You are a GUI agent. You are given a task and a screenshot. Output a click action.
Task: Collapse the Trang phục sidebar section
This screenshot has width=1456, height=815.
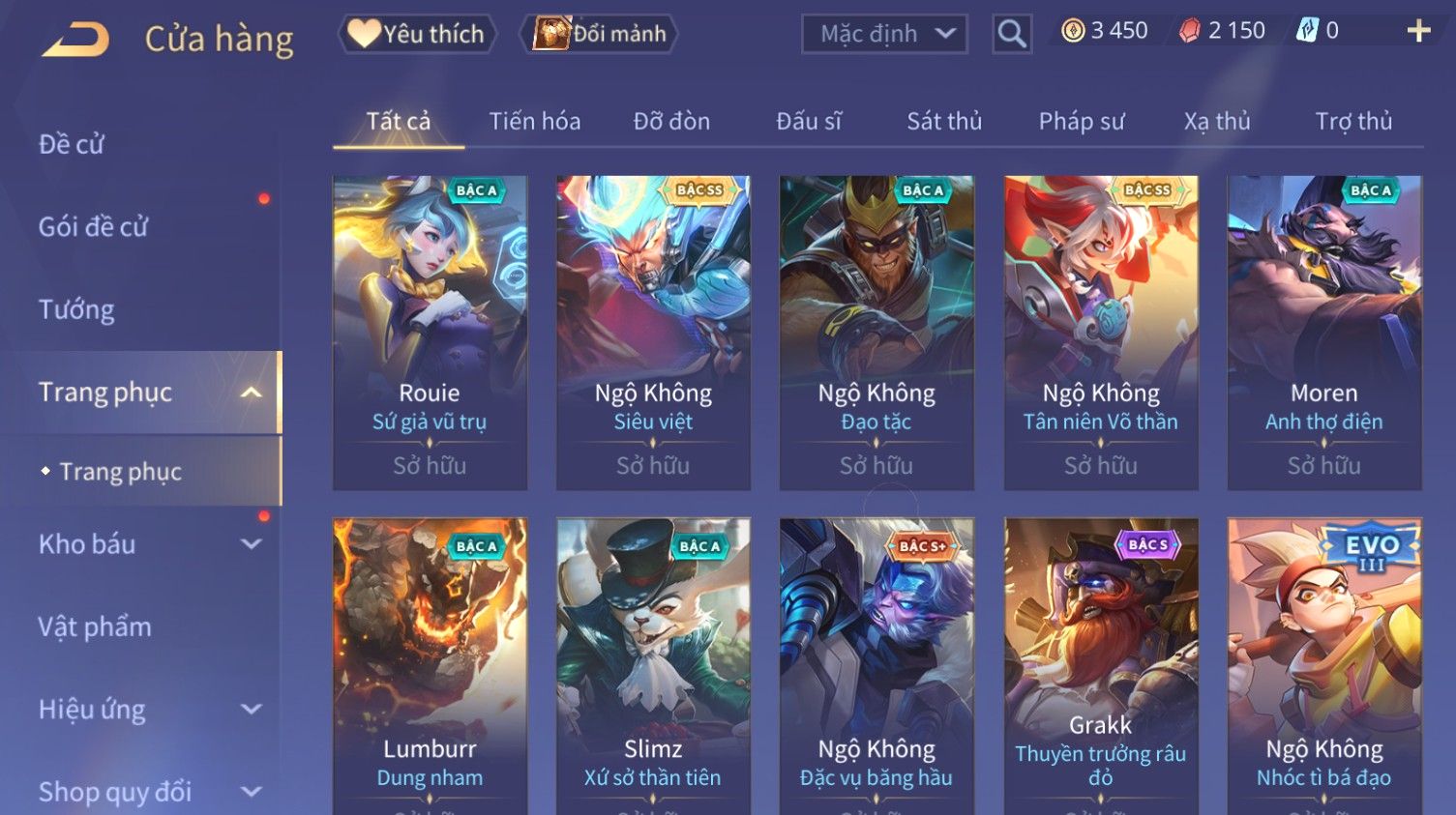tap(252, 393)
